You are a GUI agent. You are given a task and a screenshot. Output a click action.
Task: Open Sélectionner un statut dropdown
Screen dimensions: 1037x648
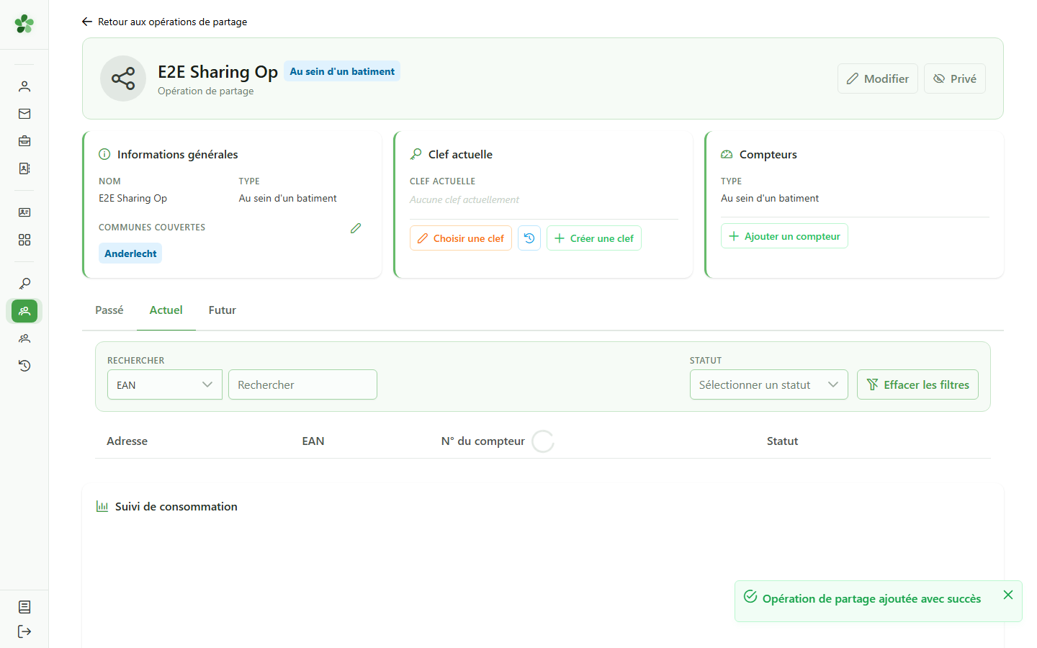point(769,384)
